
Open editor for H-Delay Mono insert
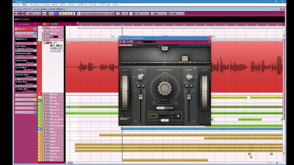point(21,79)
